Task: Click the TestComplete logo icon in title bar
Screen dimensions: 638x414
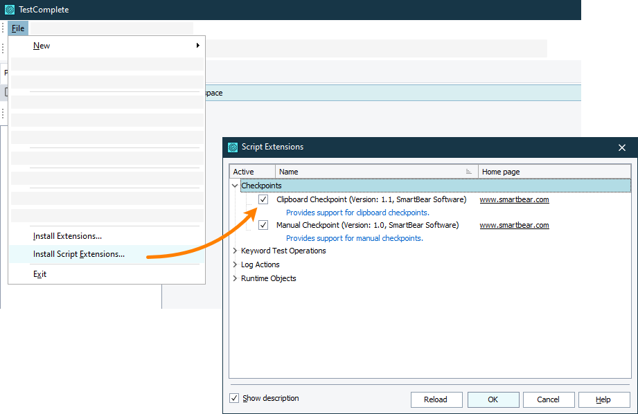Action: (x=10, y=10)
